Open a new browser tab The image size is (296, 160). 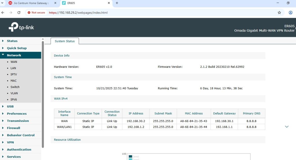[117, 3]
